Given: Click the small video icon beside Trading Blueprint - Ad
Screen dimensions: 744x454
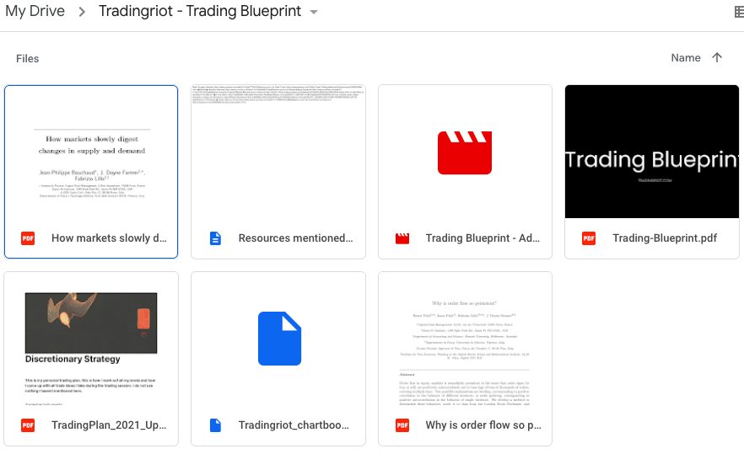Looking at the screenshot, I should pyautogui.click(x=402, y=238).
